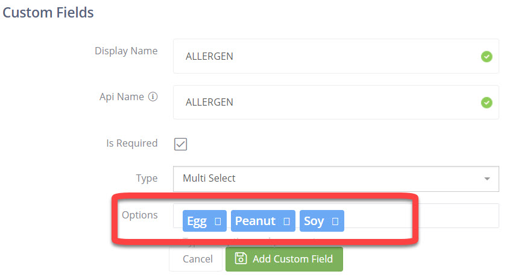Remove the Egg option tag

218,221
